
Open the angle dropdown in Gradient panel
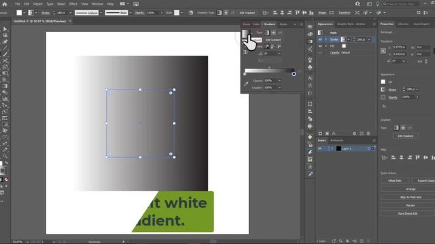pos(279,54)
